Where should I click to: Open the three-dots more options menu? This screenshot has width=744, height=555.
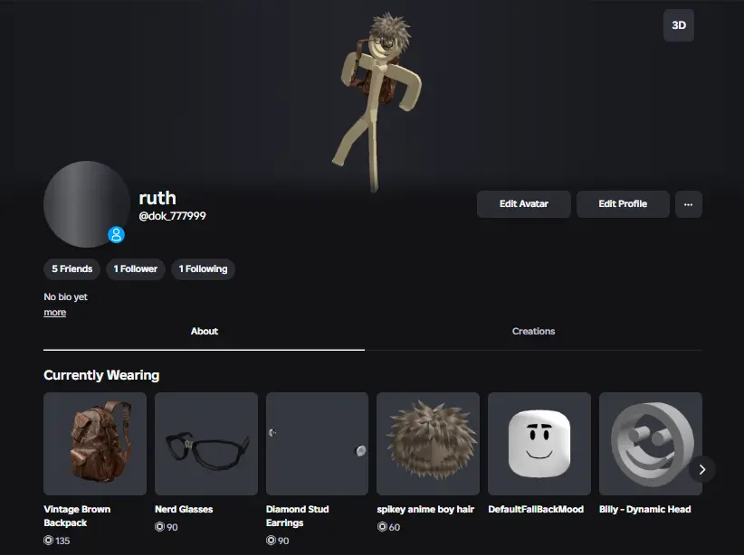click(x=689, y=204)
